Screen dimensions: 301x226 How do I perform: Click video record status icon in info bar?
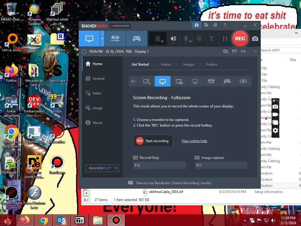click(x=226, y=51)
